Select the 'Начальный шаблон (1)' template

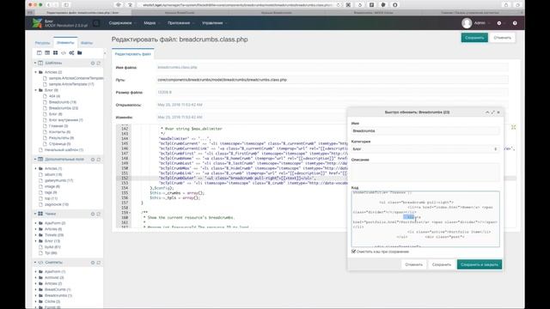click(64, 149)
